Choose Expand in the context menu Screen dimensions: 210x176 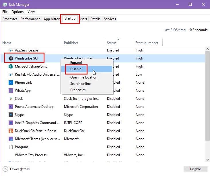(87, 63)
